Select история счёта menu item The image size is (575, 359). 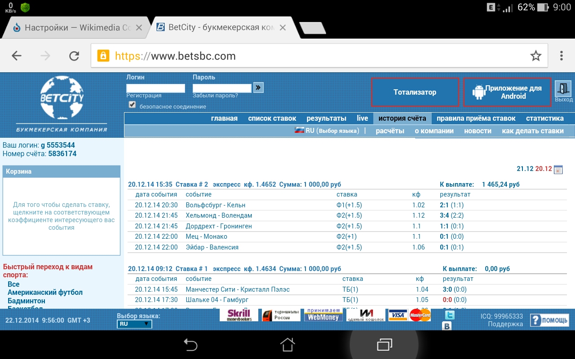point(402,118)
